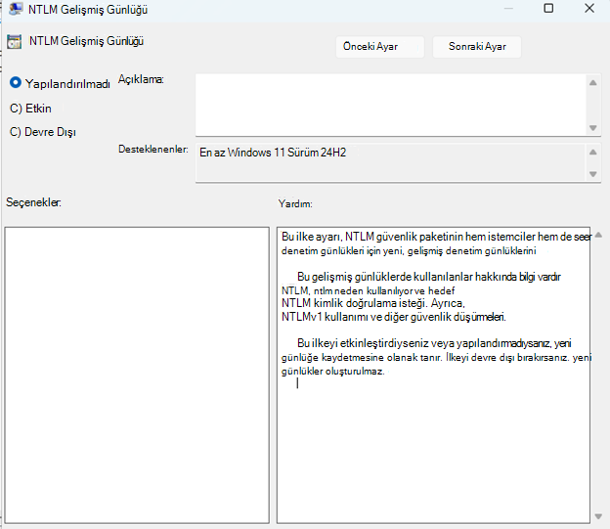Viewport: 610px width, 529px height.
Task: Click the Açıklama comment text field
Action: coord(391,105)
